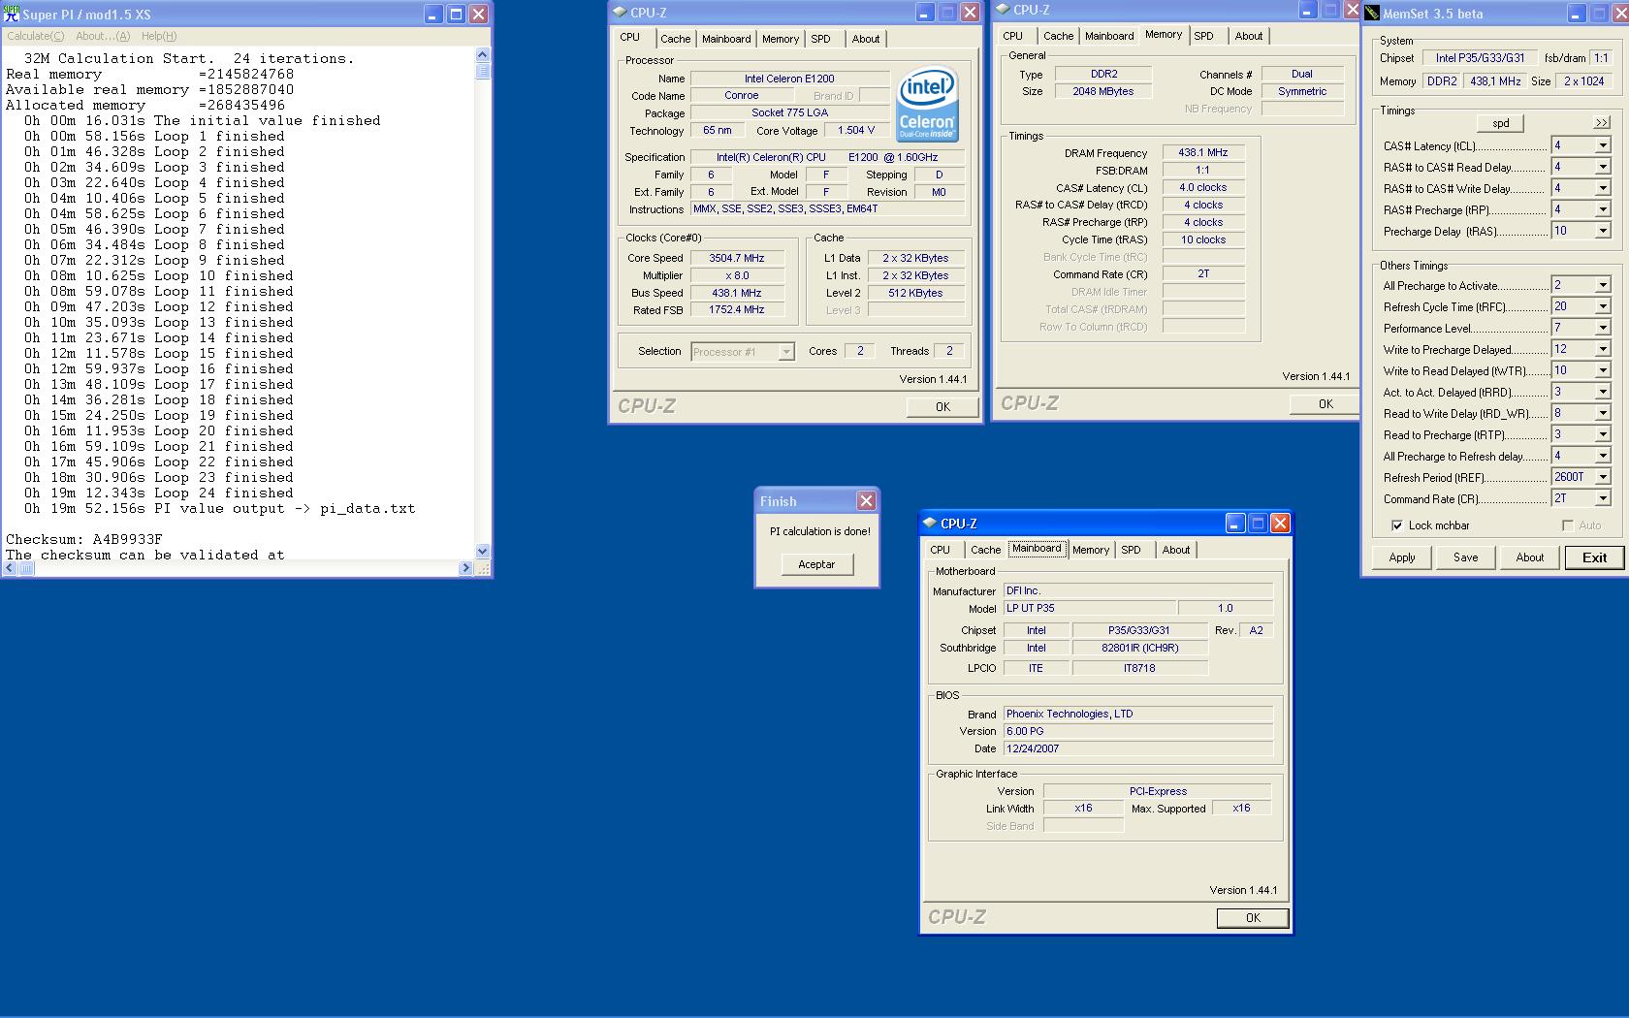The width and height of the screenshot is (1629, 1018).
Task: Click Aceptar in the Finish dialog
Action: [x=816, y=564]
